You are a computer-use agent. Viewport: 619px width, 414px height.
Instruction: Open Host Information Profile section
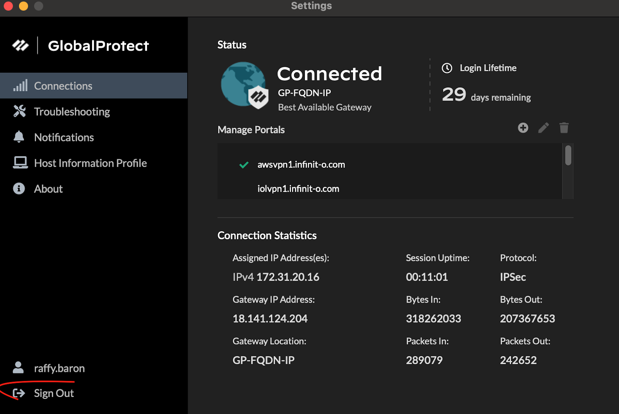94,163
